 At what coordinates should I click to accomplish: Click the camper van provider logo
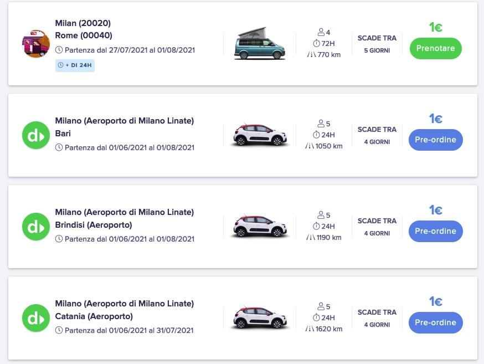point(36,44)
